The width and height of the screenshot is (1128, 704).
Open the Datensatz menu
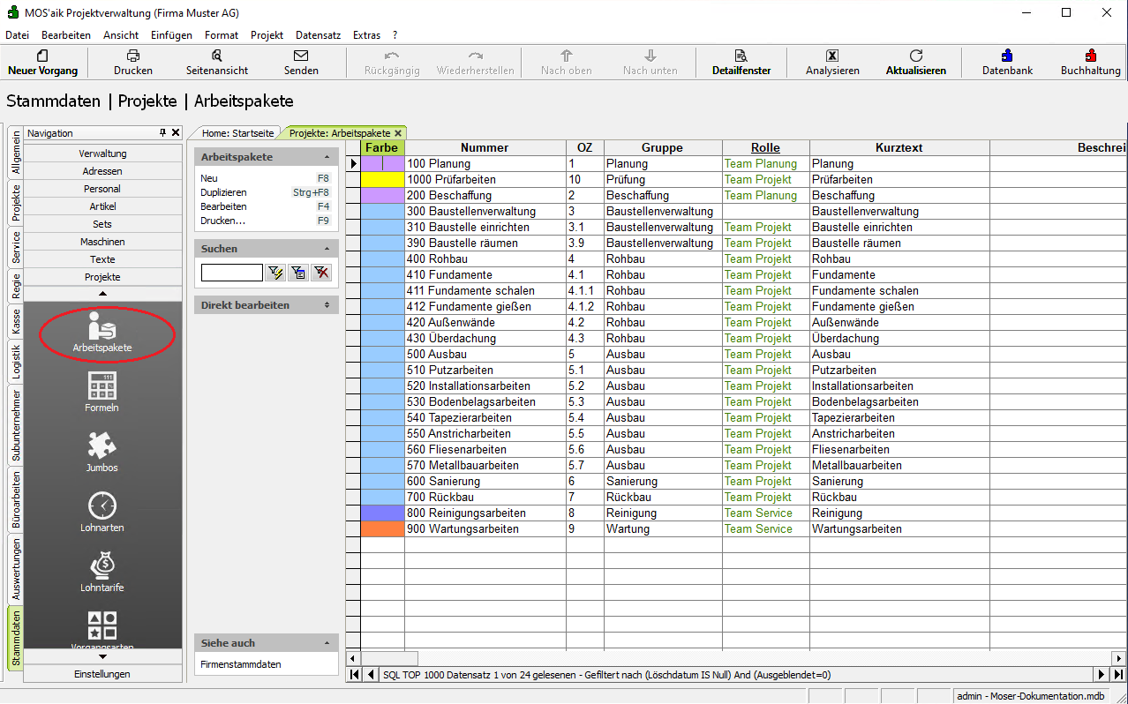coord(318,35)
